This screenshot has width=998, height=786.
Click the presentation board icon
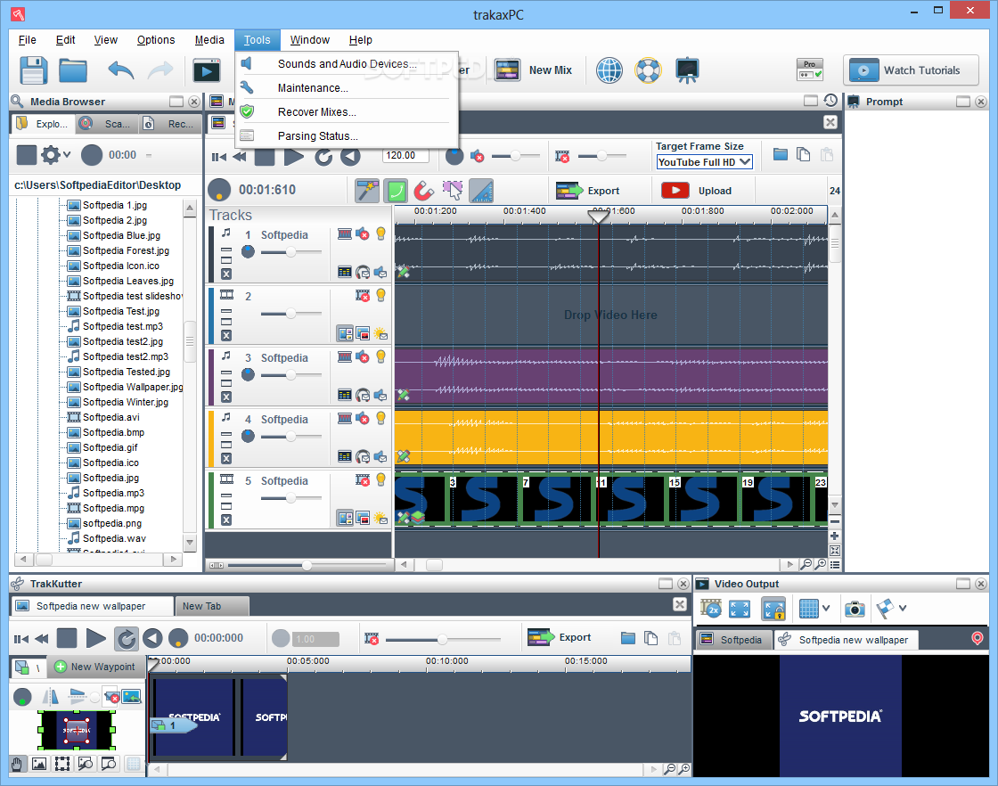coord(687,70)
